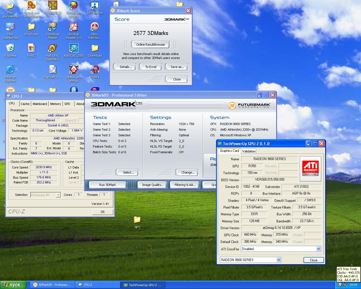Screen dimensions: 361x289
Task: Click the 2577 3DMarks score text
Action: [x=151, y=33]
